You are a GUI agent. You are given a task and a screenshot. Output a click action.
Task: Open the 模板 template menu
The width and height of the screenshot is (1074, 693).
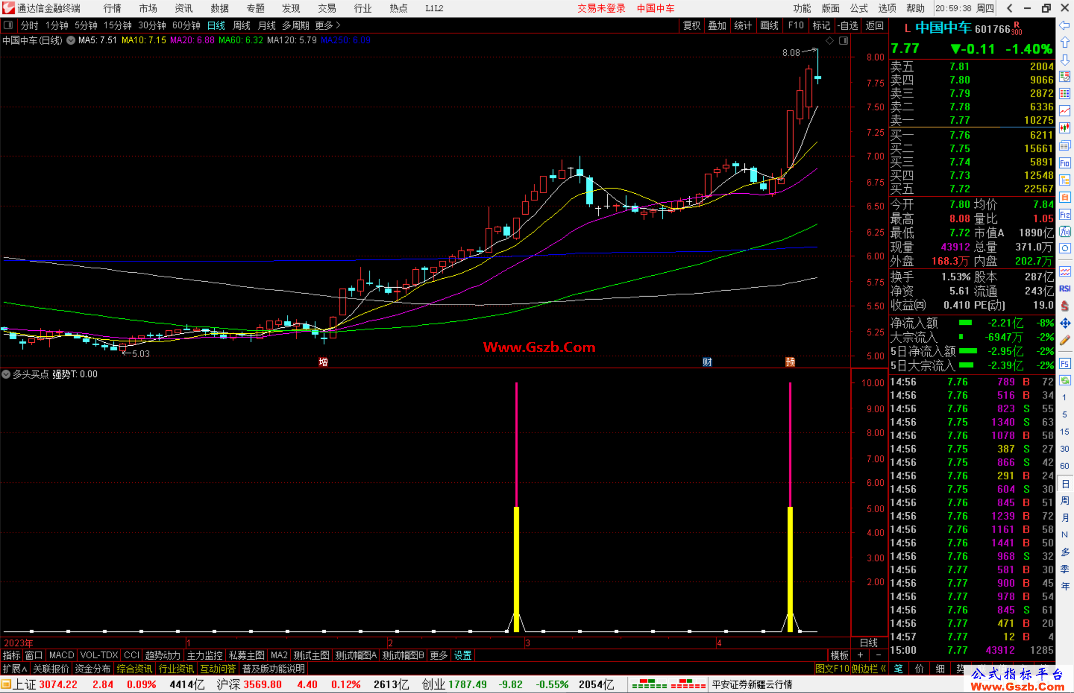[840, 655]
